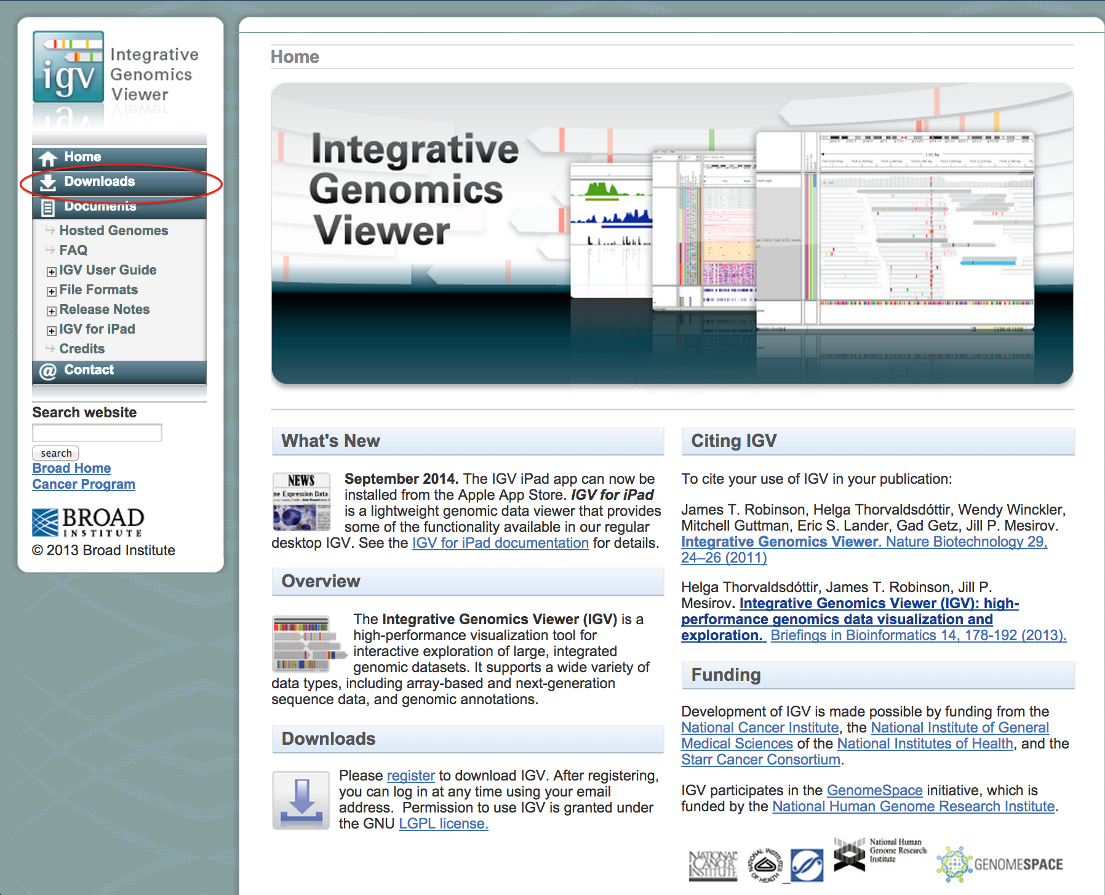This screenshot has height=895, width=1105.
Task: Open the Credits page
Action: click(x=82, y=349)
